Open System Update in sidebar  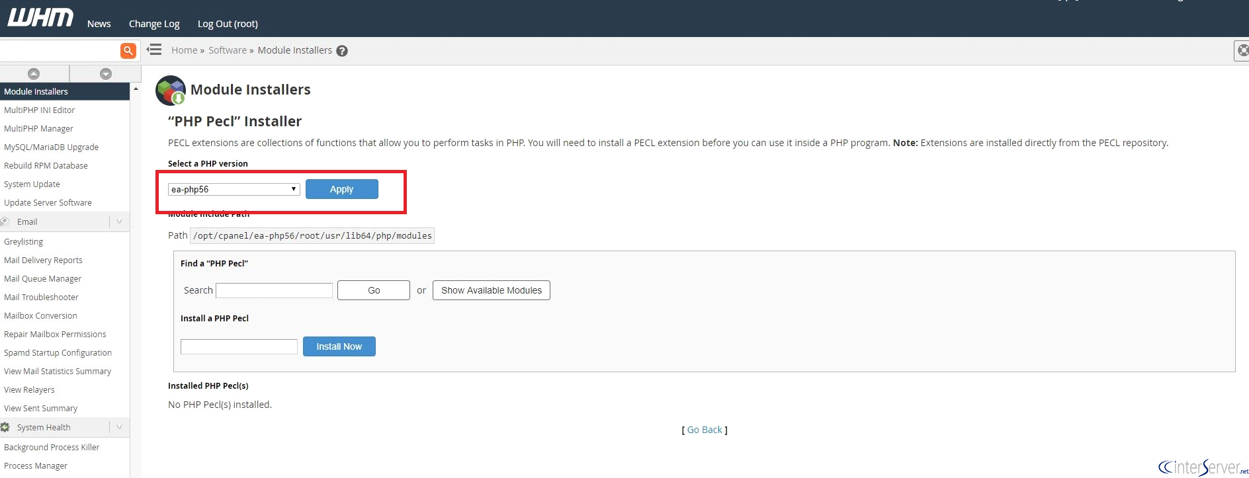click(32, 184)
